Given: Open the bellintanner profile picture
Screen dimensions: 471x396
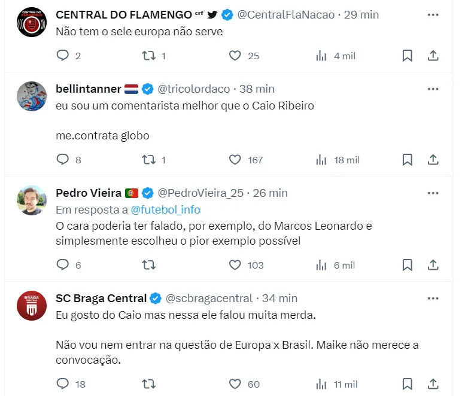Looking at the screenshot, I should click(x=32, y=96).
